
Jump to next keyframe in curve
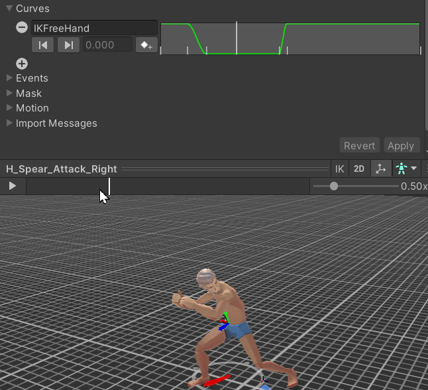68,45
